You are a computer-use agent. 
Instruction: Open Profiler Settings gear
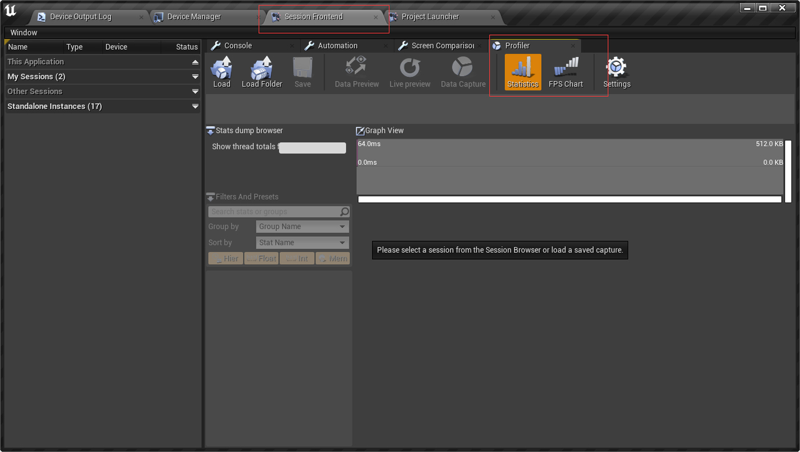(x=617, y=72)
